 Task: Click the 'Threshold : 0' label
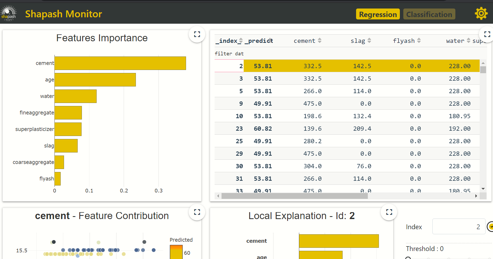424,249
